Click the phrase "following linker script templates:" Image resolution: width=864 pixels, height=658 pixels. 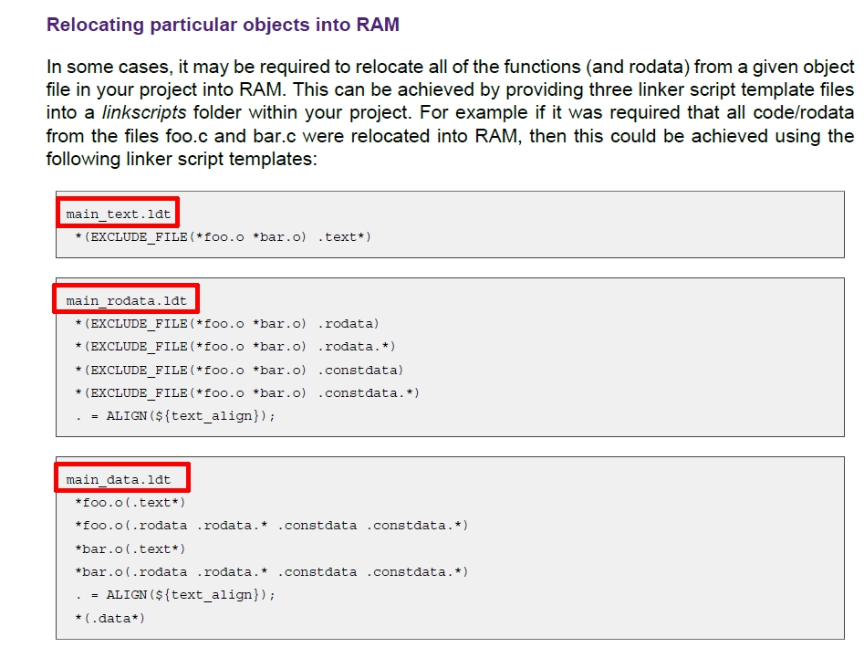[x=182, y=159]
